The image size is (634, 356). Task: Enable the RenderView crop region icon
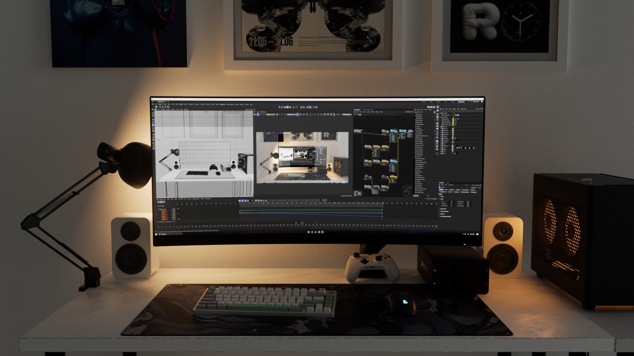(285, 114)
